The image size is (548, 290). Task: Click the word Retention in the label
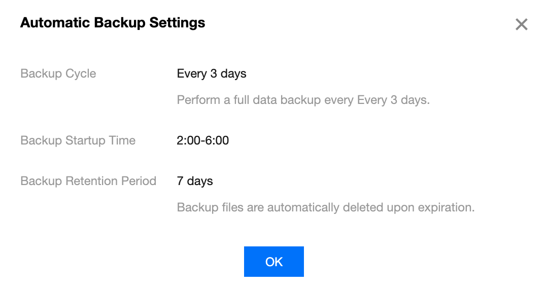click(94, 181)
